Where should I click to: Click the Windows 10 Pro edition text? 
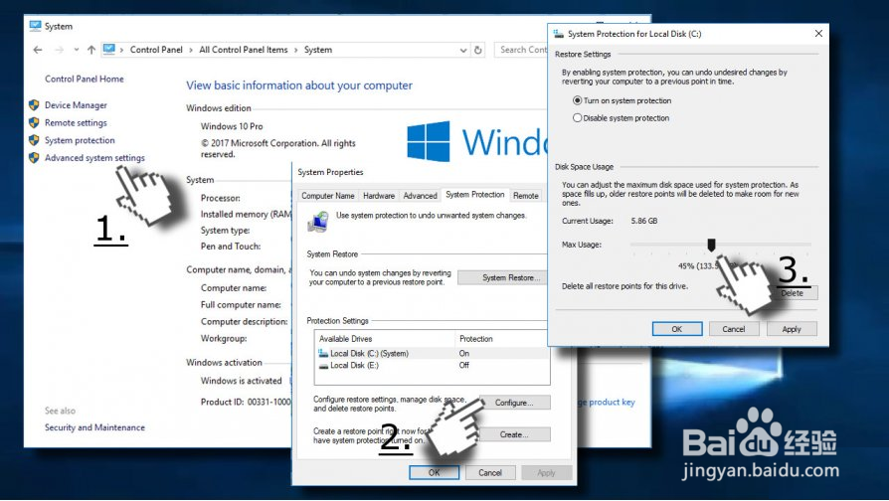232,126
